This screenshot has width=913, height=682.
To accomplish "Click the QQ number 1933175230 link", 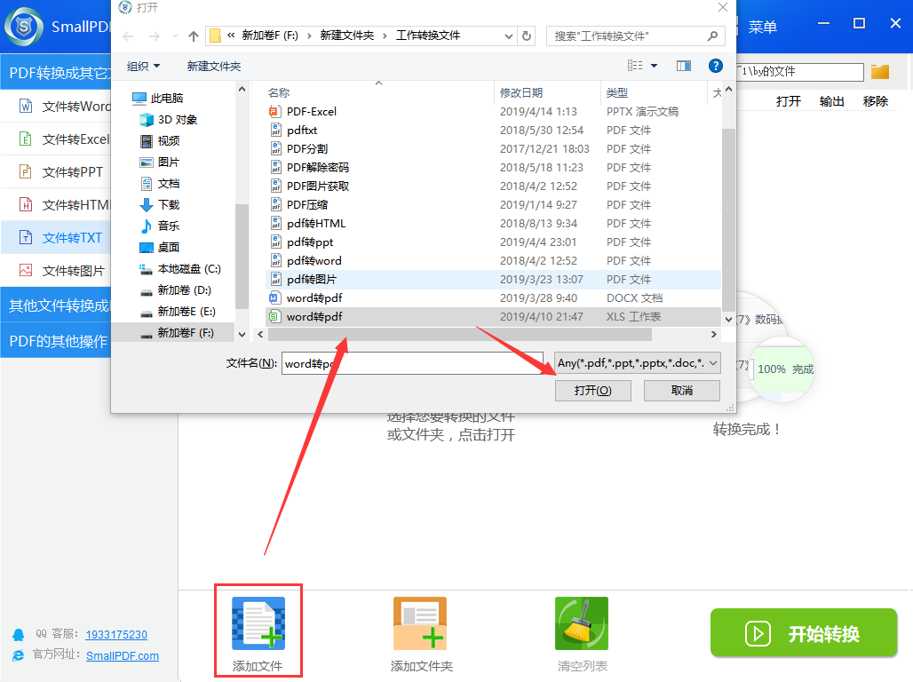I will [x=116, y=634].
